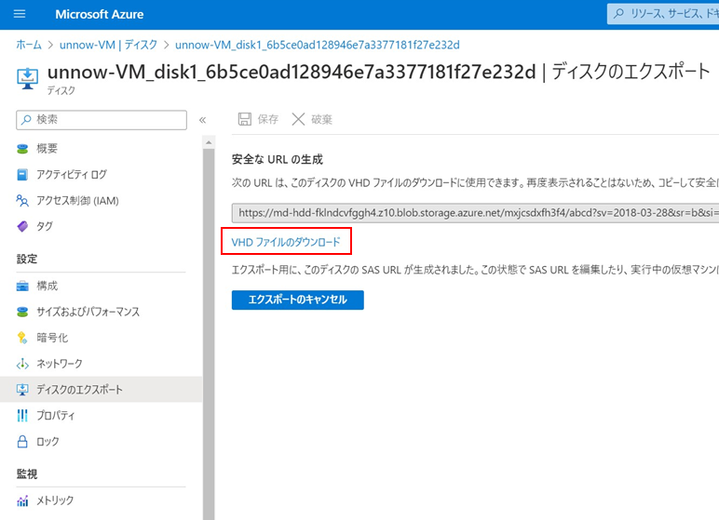This screenshot has height=520, width=719.
Task: Click the ネットワーク icon
Action: (x=22, y=365)
